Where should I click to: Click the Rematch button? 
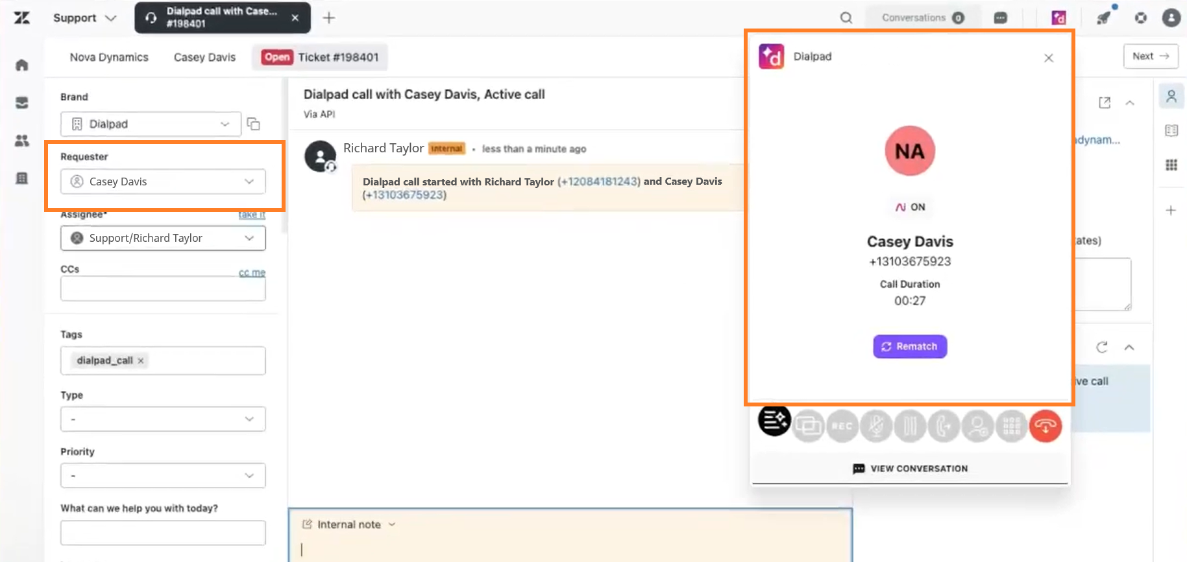tap(910, 346)
